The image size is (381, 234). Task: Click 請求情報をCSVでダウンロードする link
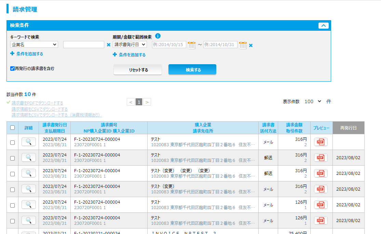coord(40,109)
